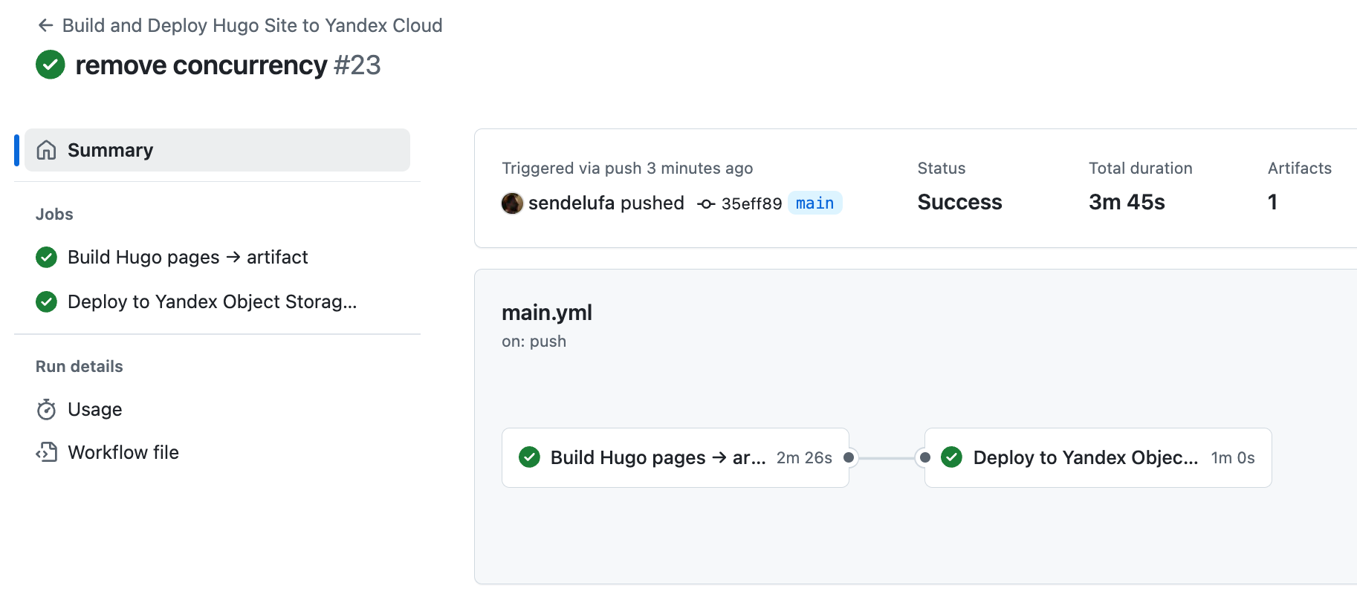Click the Jobs section heading
Image resolution: width=1357 pixels, height=594 pixels.
coord(54,215)
